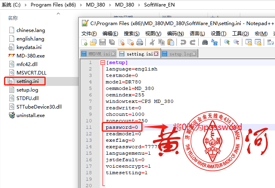Click the 名称 column header

tap(13, 18)
